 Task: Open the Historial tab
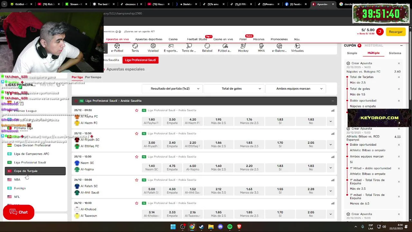pyautogui.click(x=374, y=45)
